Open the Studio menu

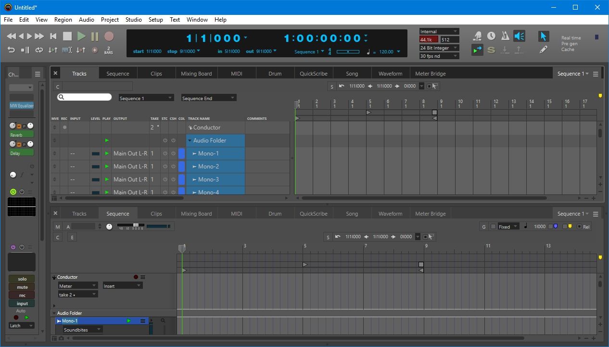tap(133, 20)
